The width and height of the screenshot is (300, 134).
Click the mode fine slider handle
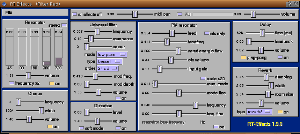coord(179,93)
